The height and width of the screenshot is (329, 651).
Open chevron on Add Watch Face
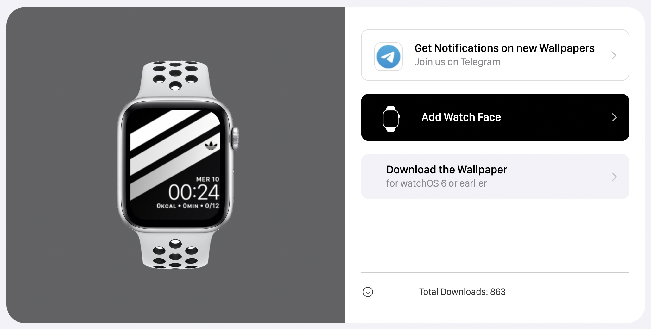(614, 117)
